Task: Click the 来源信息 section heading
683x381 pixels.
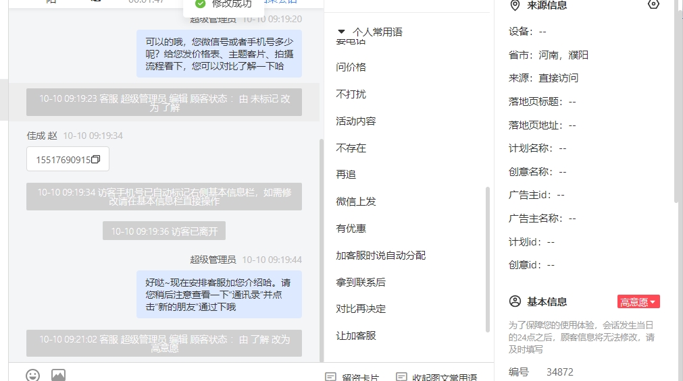Action: coord(547,5)
